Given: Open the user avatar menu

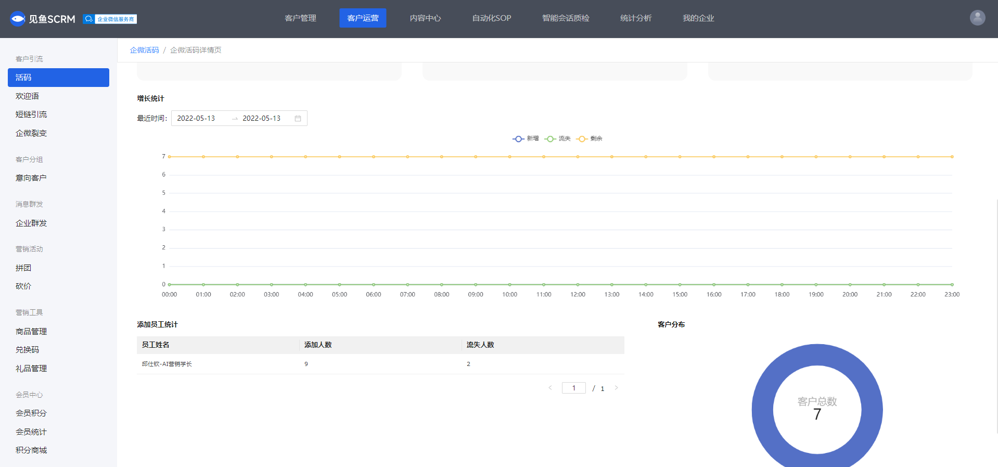Looking at the screenshot, I should pos(977,18).
